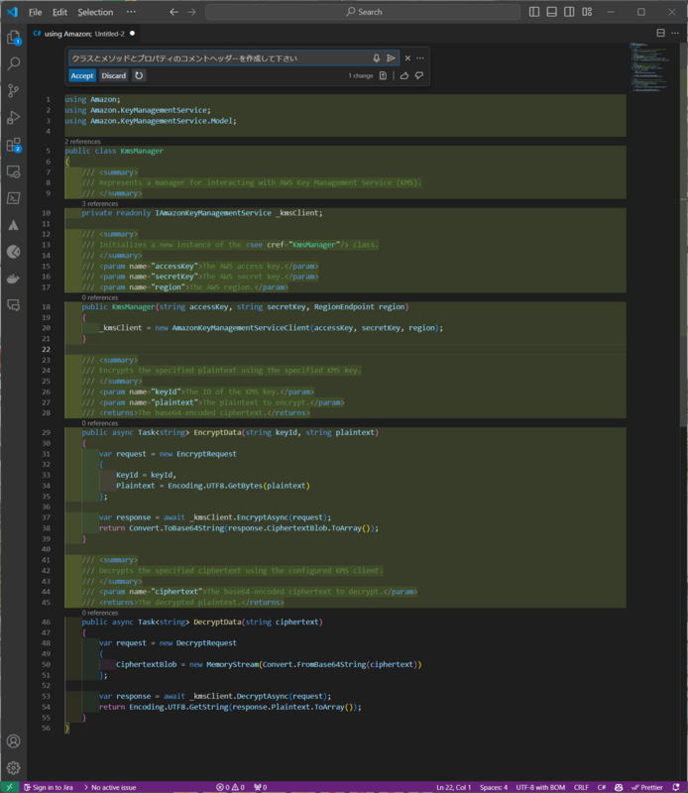Open the Edit menu
688x793 pixels.
[59, 12]
